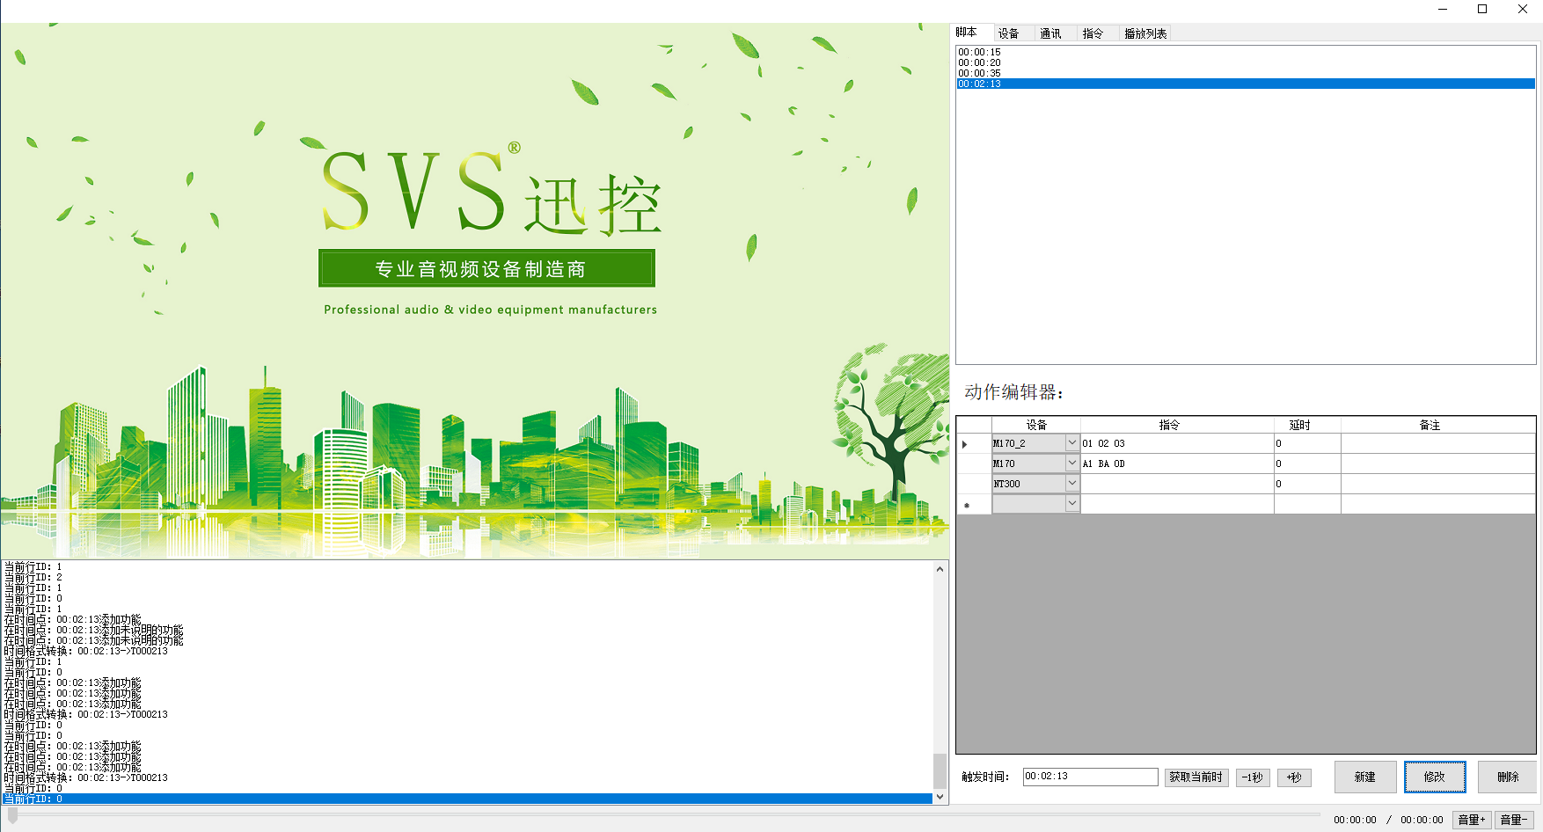Screen dimensions: 1543x832
Task: Open the empty new-row device dropdown
Action: [x=1071, y=504]
